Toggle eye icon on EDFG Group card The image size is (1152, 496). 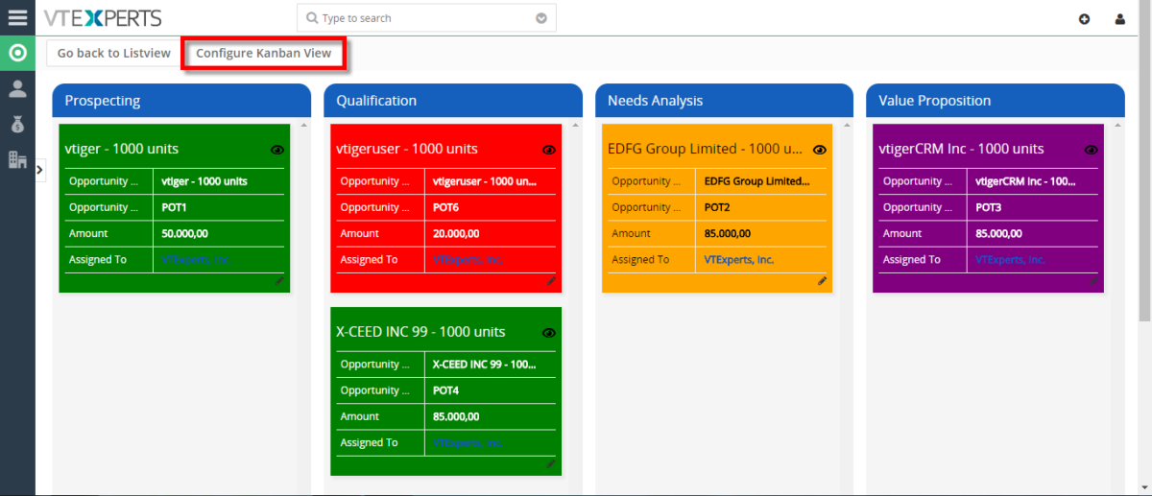tap(820, 150)
